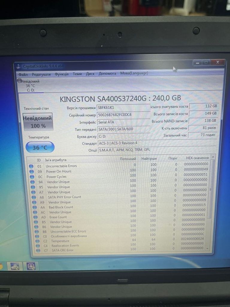Click the status circle next to Bad Block Count
Viewport: 230px width, 307px height.
coord(34,207)
